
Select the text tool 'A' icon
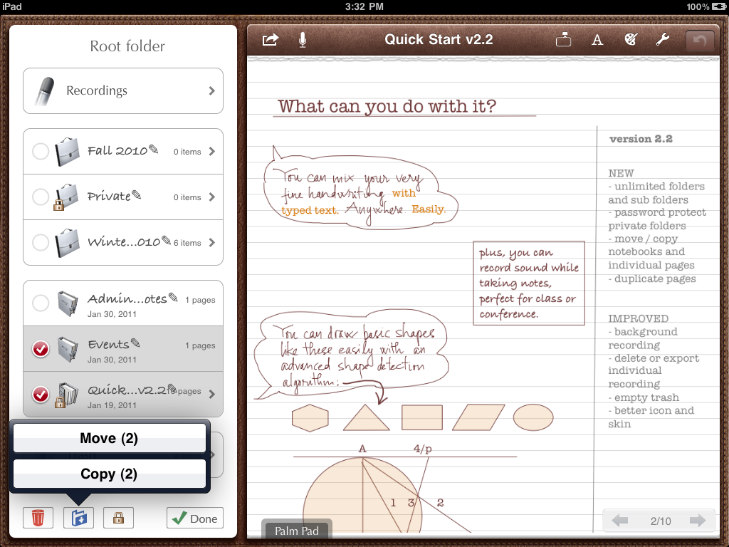pos(597,40)
